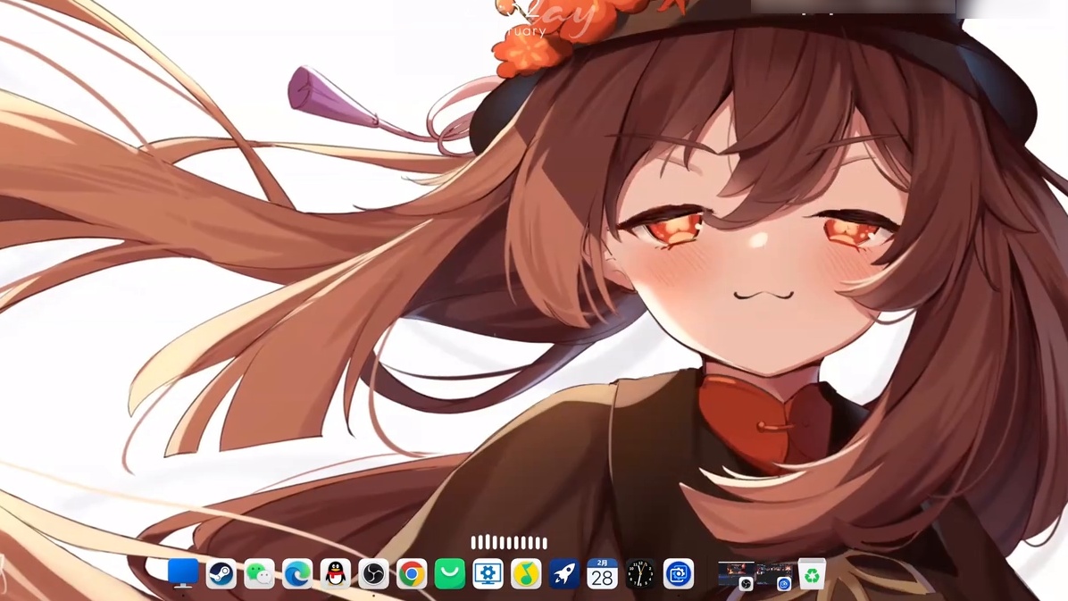The width and height of the screenshot is (1068, 601).
Task: Open the monitor-with-gear settings icon
Action: pos(488,574)
